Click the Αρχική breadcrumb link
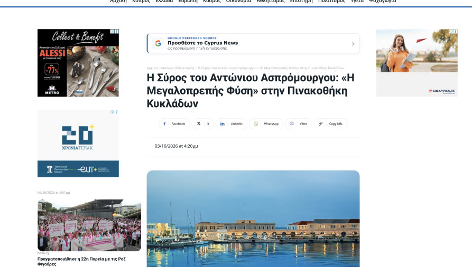This screenshot has width=472, height=267. point(152,68)
